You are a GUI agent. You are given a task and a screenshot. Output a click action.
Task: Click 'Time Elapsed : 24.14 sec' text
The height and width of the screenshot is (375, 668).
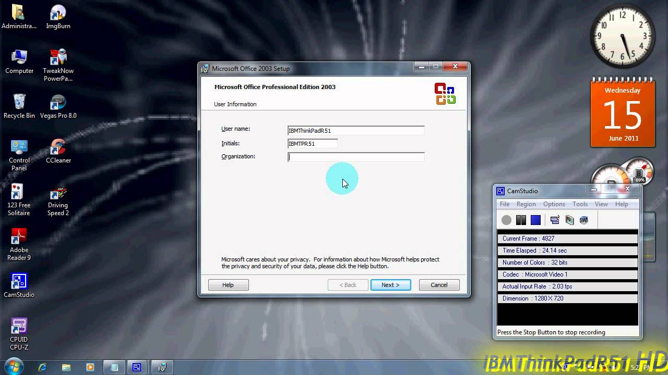click(x=534, y=251)
